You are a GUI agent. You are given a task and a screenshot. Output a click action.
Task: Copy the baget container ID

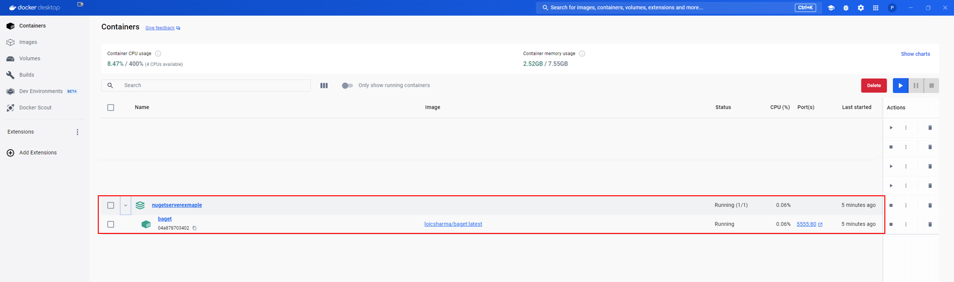pyautogui.click(x=195, y=228)
